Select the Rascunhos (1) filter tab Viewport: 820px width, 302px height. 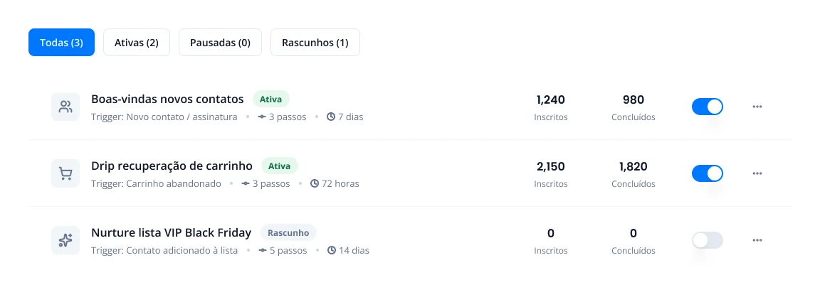(x=315, y=43)
